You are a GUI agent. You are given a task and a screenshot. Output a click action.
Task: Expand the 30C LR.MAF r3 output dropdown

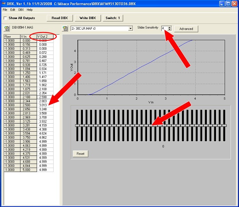click(x=130, y=29)
